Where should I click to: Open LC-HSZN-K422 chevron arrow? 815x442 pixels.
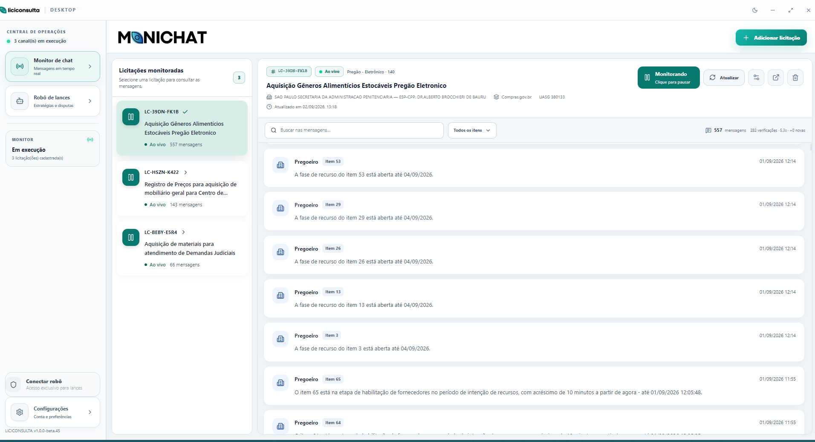185,172
